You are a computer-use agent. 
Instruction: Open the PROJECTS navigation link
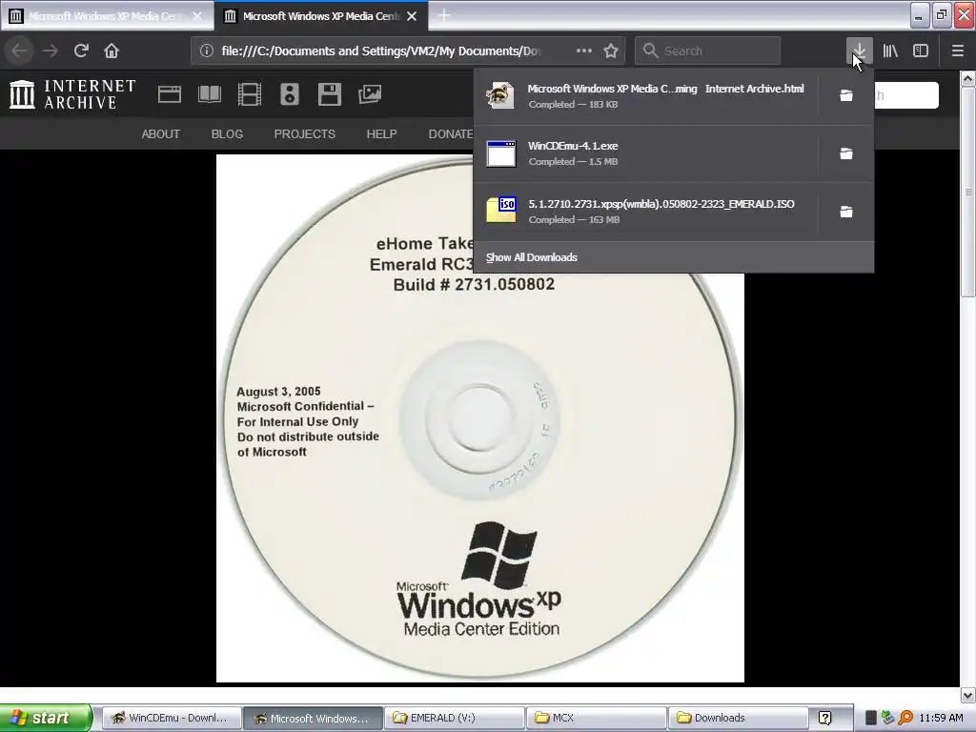coord(304,133)
